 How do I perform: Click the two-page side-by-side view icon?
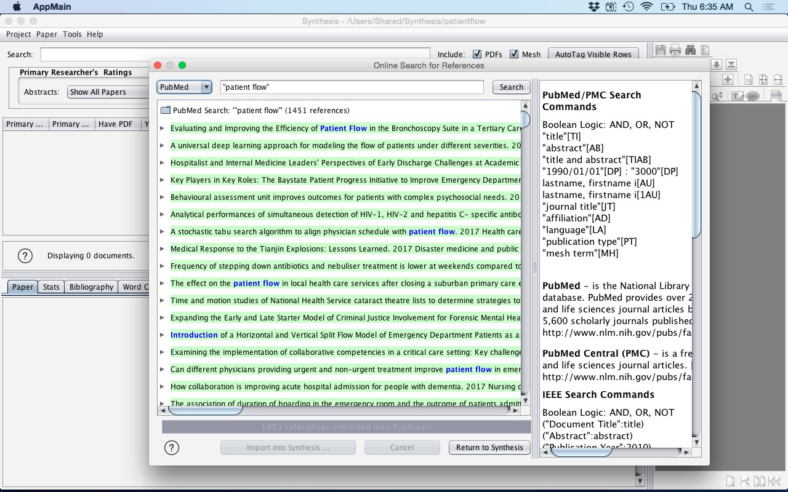pos(759,481)
